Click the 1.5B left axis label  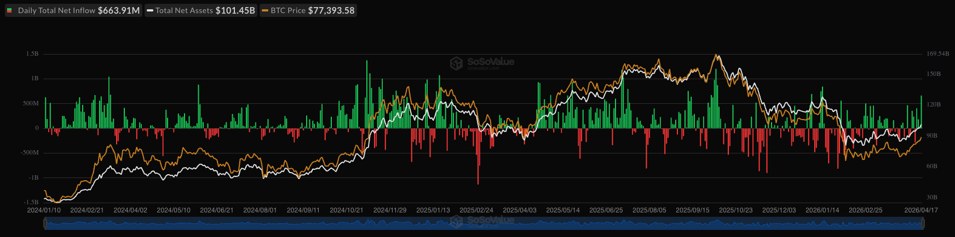pyautogui.click(x=32, y=54)
